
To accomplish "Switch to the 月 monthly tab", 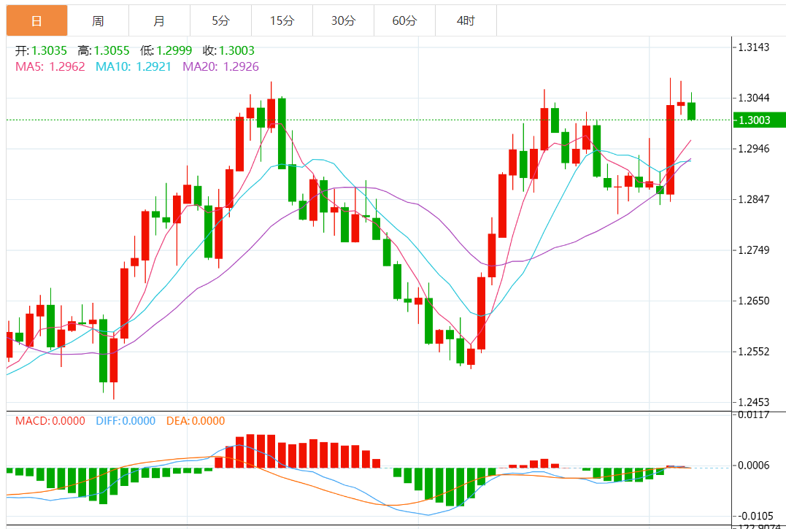I will [x=159, y=20].
